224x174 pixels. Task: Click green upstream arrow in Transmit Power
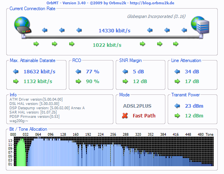[x=177, y=115]
